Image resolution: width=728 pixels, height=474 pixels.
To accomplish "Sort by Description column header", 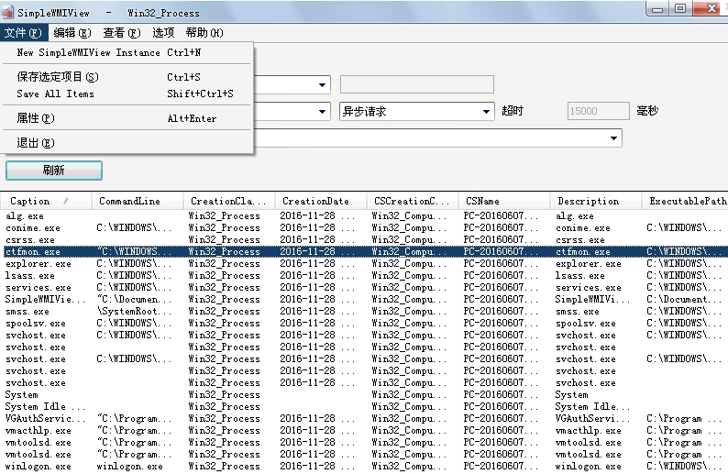I will [x=596, y=201].
